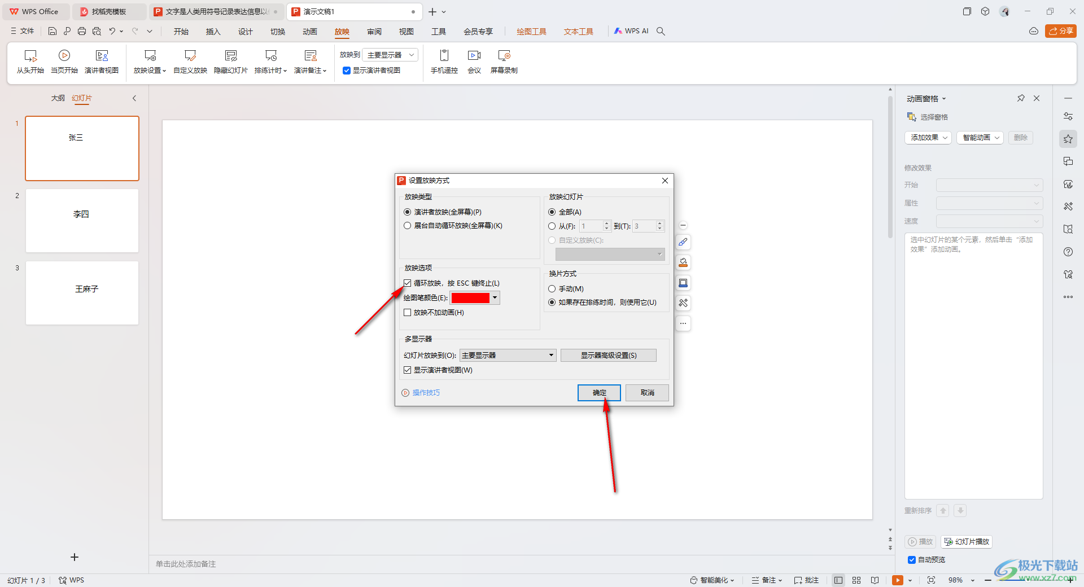
Task: Click the 分享 share button
Action: pos(1061,31)
